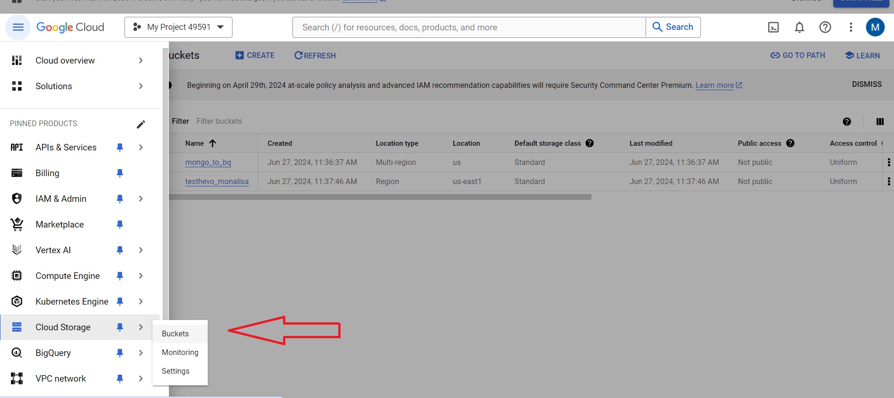894x398 pixels.
Task: Open Learn more link in banner
Action: tap(719, 85)
